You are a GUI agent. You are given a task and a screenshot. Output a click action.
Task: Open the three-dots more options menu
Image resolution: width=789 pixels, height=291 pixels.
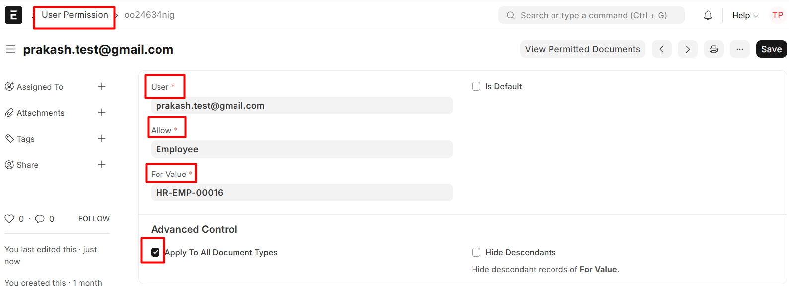click(740, 49)
